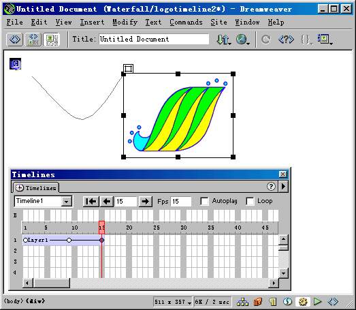Click frame 30 in timeline ruler
This screenshot has height=310, width=356.
[x=184, y=228]
